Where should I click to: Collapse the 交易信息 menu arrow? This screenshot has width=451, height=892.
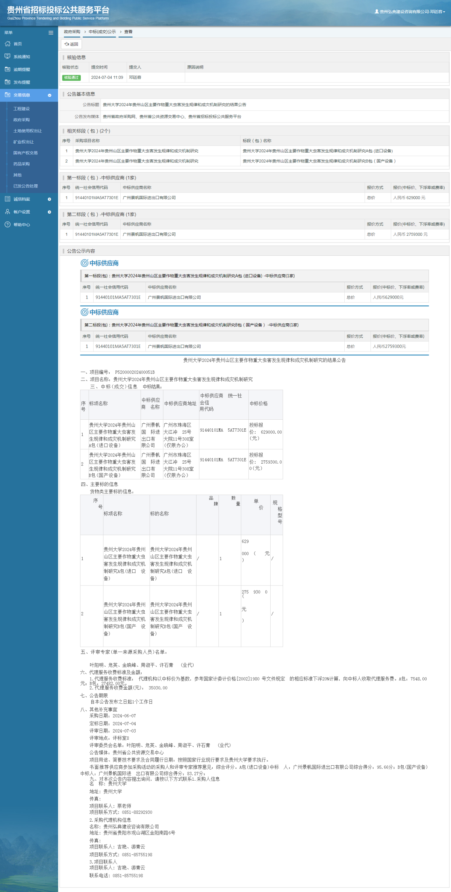click(50, 95)
